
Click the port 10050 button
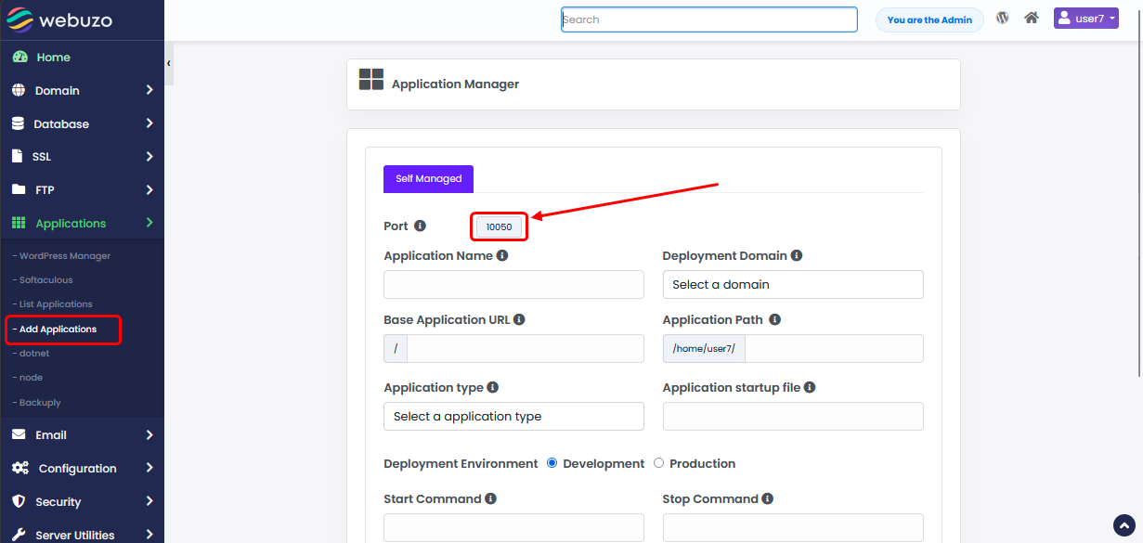[x=499, y=226]
